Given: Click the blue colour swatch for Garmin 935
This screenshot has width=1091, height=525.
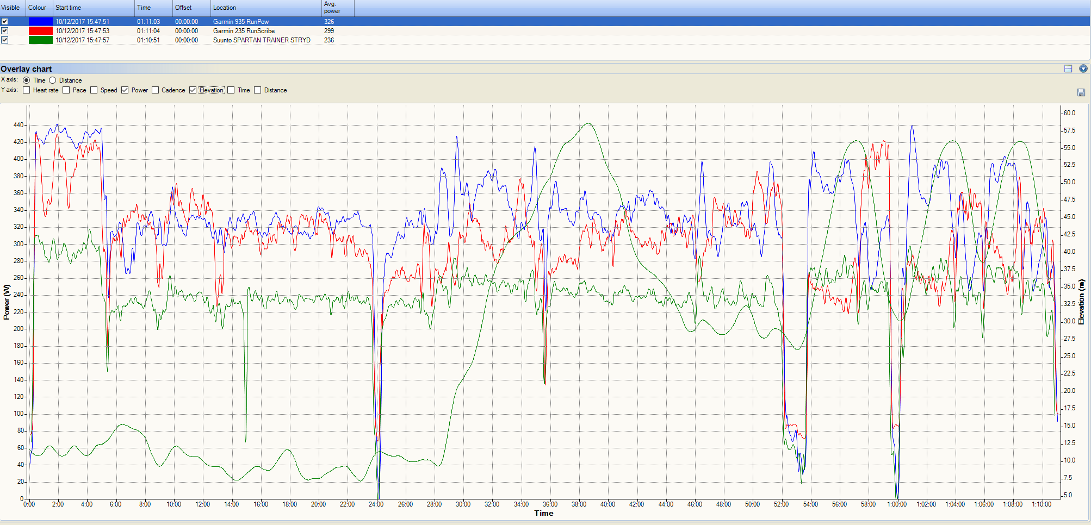Looking at the screenshot, I should (40, 22).
